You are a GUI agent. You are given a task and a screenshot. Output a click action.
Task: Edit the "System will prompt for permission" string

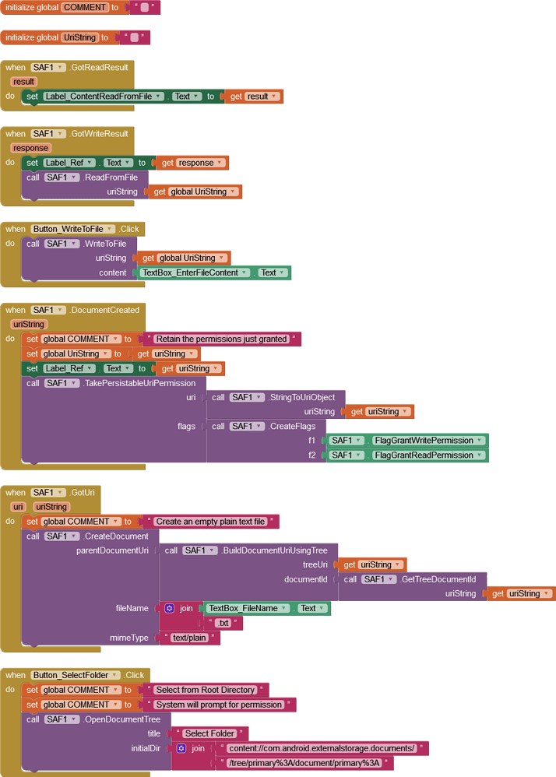[219, 705]
